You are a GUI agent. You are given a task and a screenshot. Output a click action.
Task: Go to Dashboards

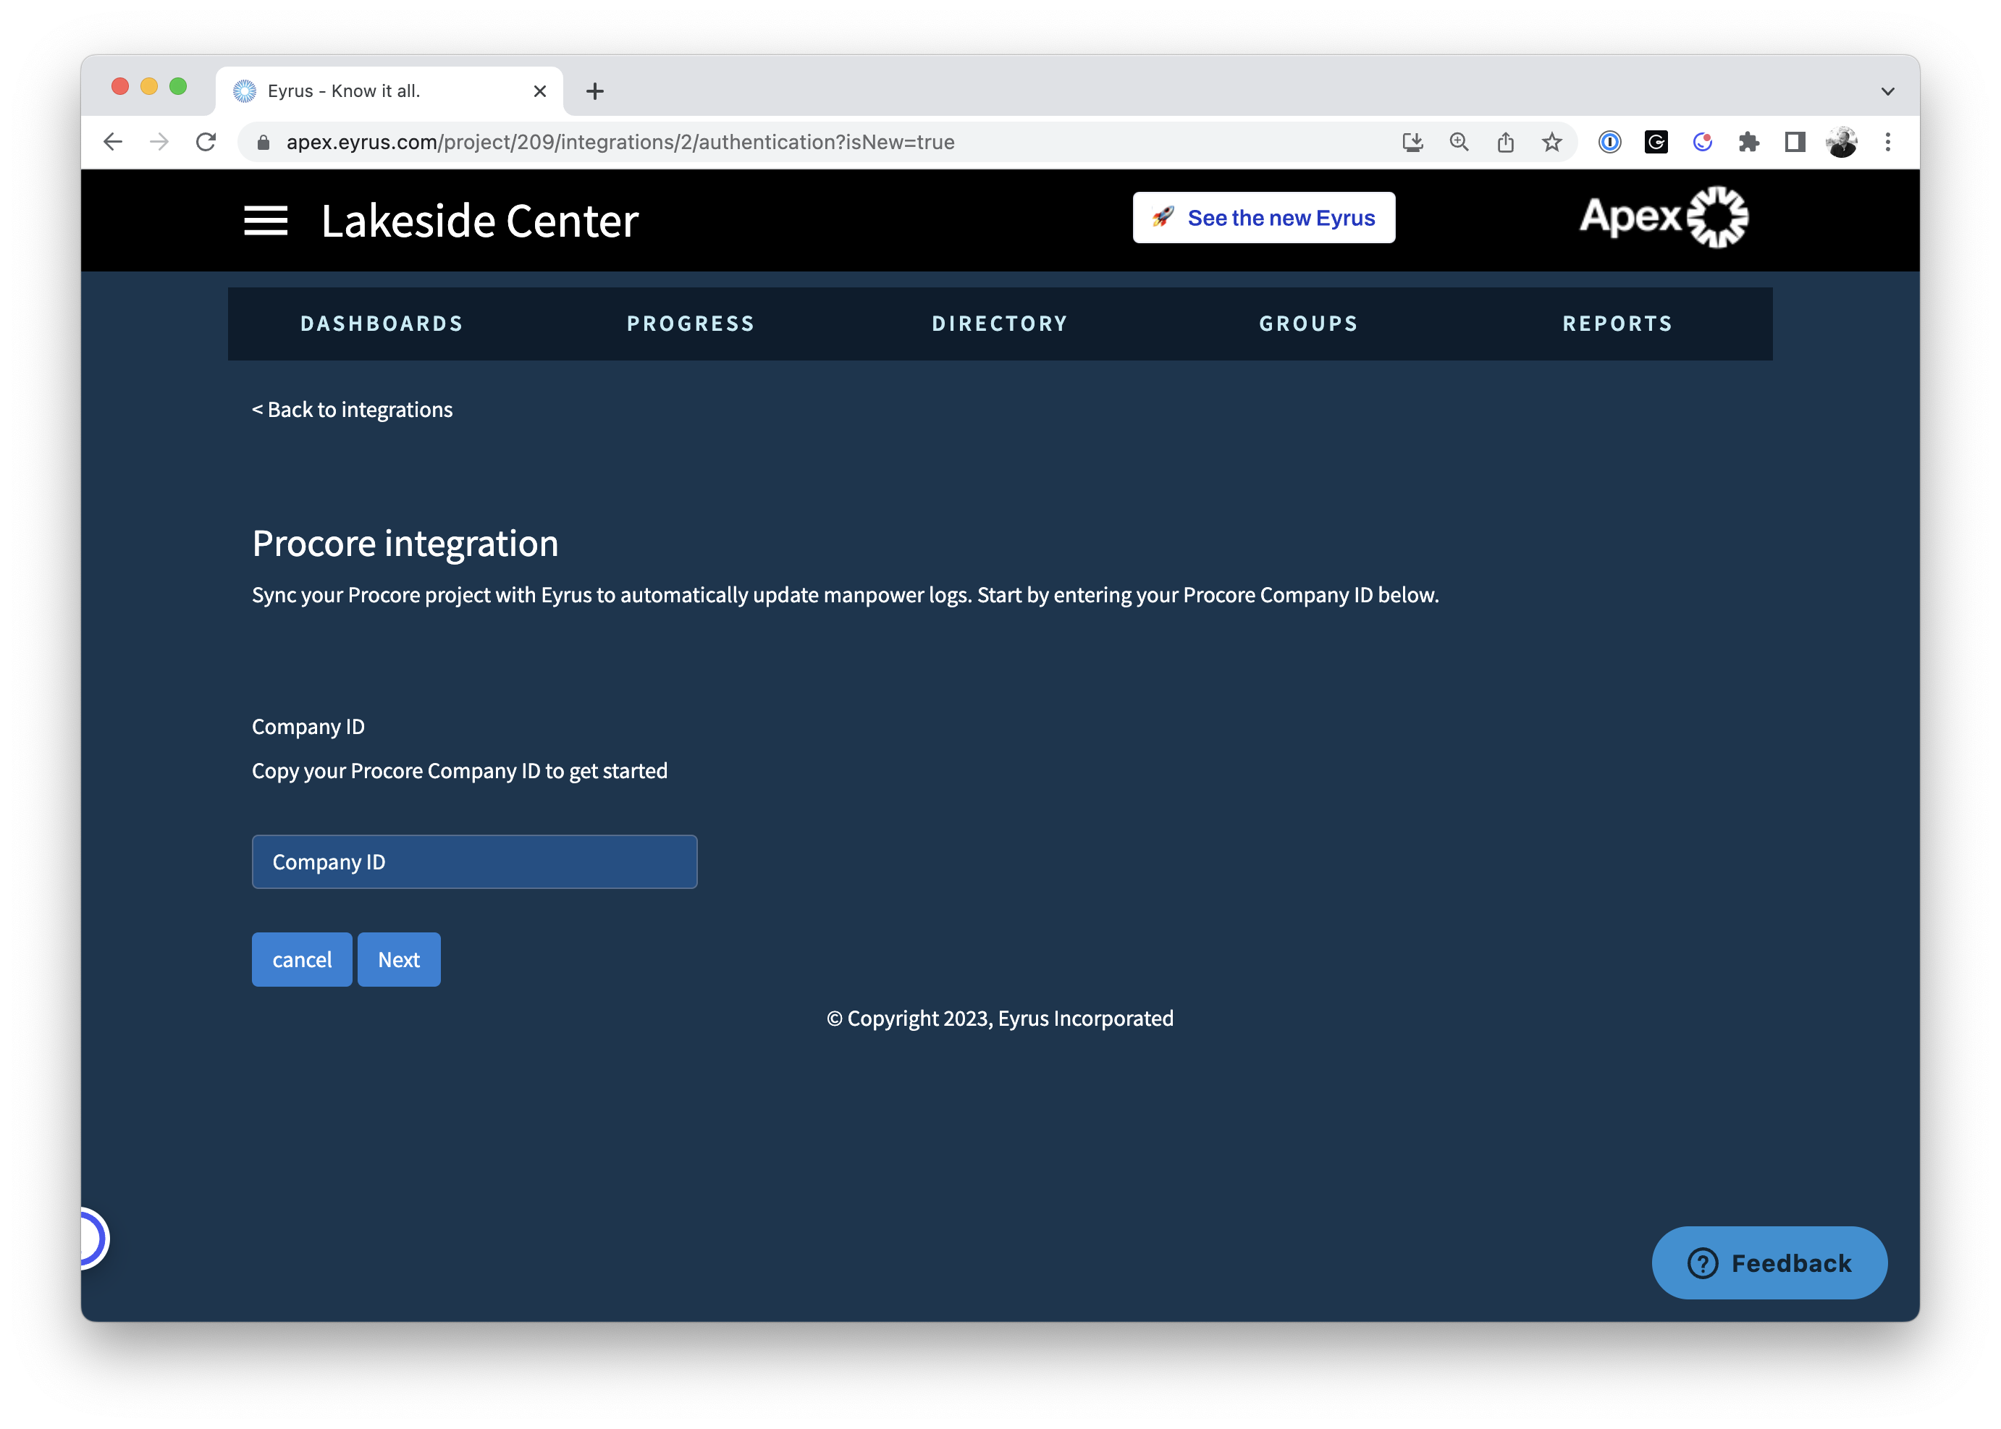point(382,323)
